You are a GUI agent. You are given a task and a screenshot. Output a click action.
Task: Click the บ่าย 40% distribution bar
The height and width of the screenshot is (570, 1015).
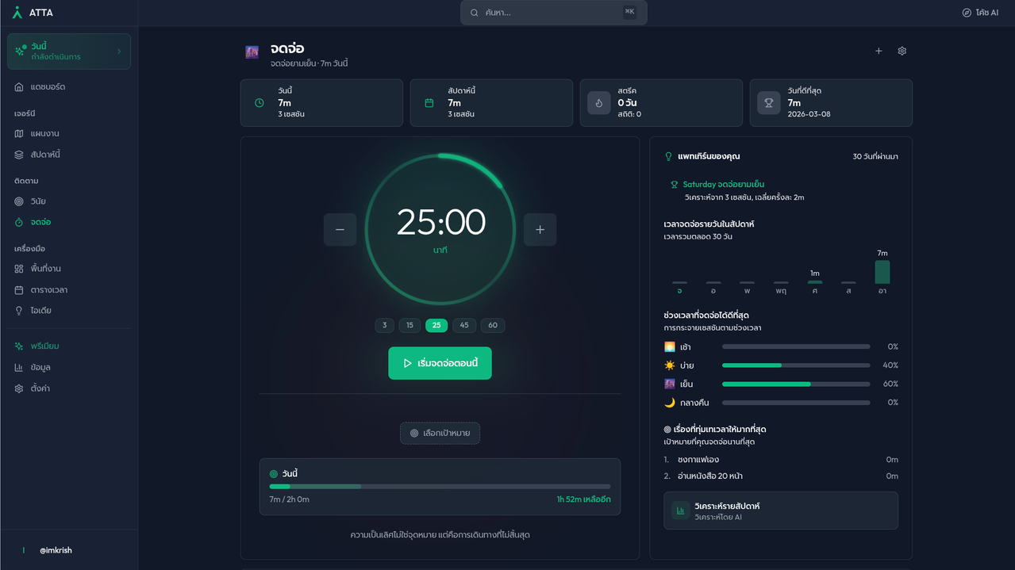(796, 365)
